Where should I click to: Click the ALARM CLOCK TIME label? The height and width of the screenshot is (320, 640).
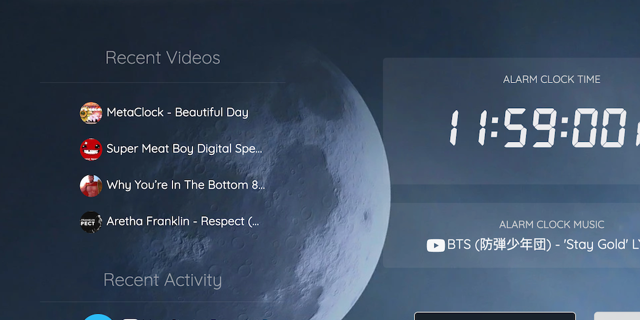[551, 79]
